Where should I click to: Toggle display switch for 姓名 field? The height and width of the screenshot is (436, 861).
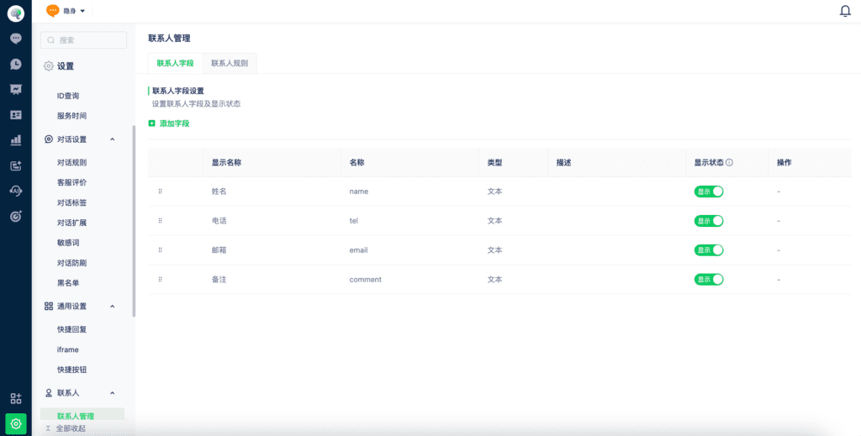(x=709, y=192)
